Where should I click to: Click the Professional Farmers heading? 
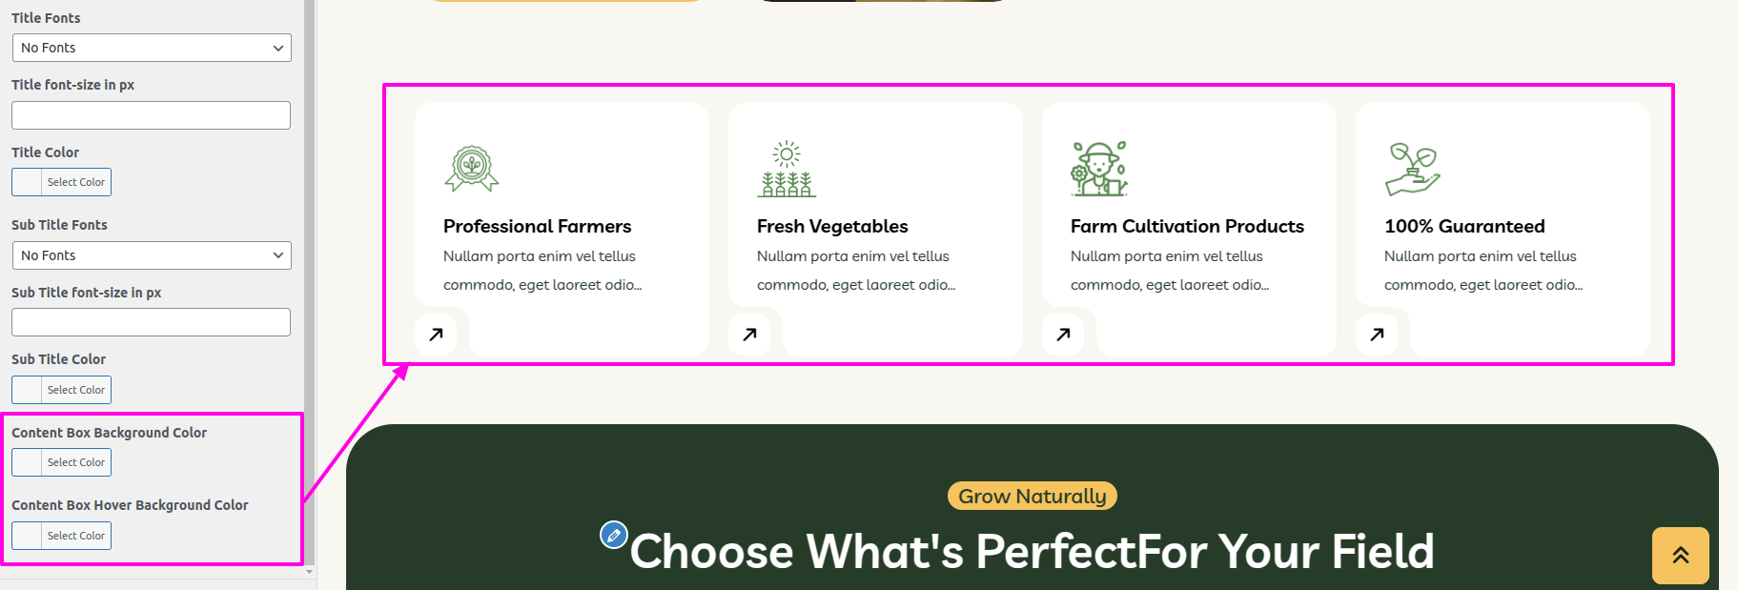tap(537, 227)
